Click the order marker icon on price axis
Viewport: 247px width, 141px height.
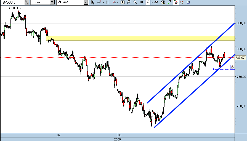coord(232,67)
